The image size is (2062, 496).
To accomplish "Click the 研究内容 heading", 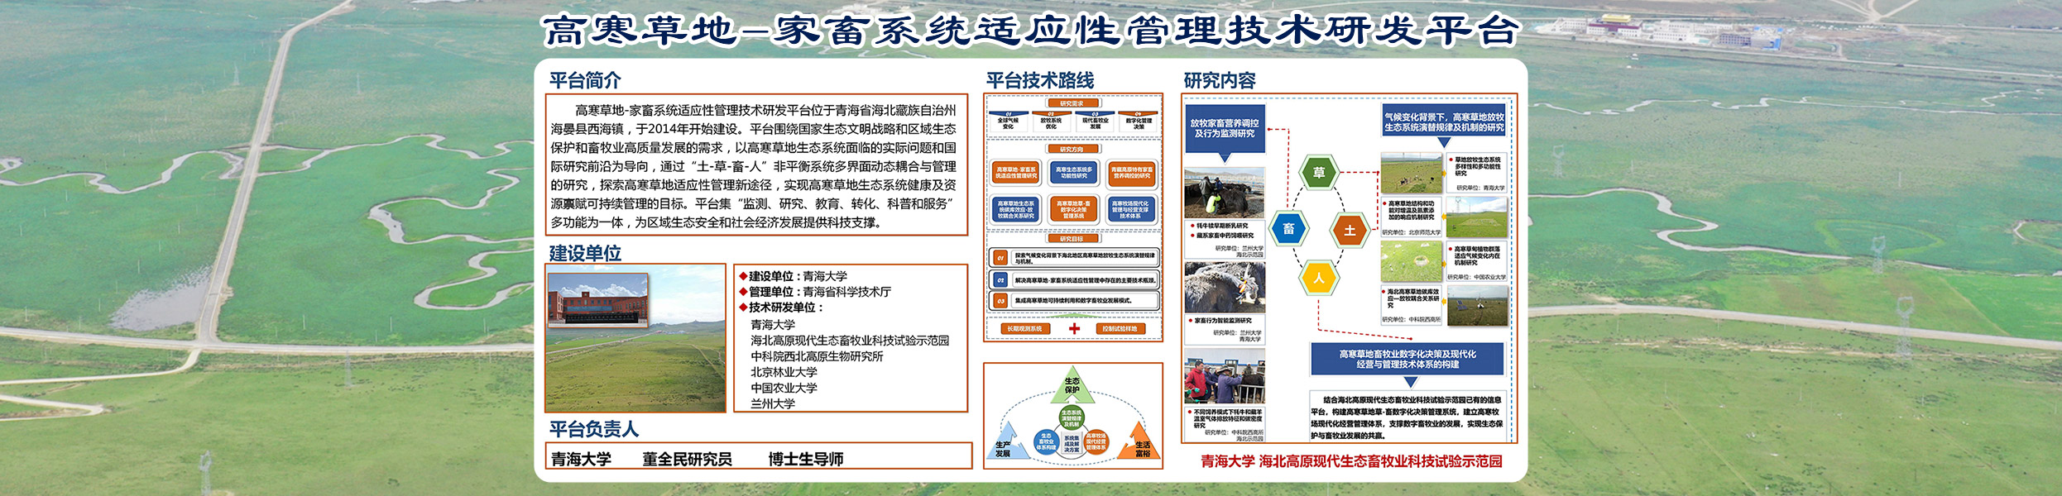I will pos(1220,80).
